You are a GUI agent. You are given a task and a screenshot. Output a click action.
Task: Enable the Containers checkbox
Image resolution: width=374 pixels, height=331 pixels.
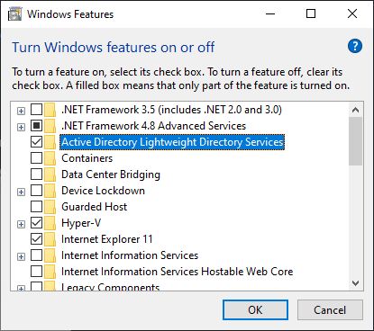coord(36,158)
